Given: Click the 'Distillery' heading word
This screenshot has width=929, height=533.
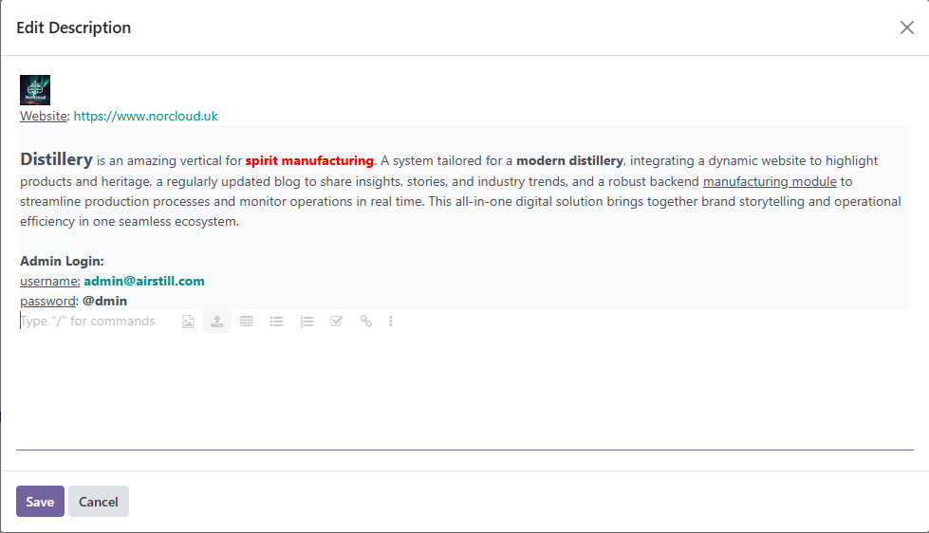Looking at the screenshot, I should [56, 159].
